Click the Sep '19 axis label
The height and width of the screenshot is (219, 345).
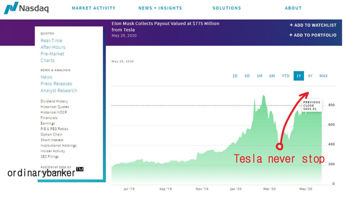pos(166,189)
